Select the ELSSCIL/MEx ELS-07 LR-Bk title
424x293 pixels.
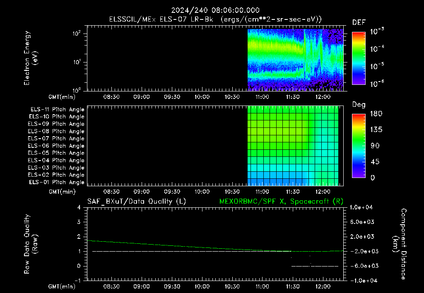pyautogui.click(x=161, y=19)
